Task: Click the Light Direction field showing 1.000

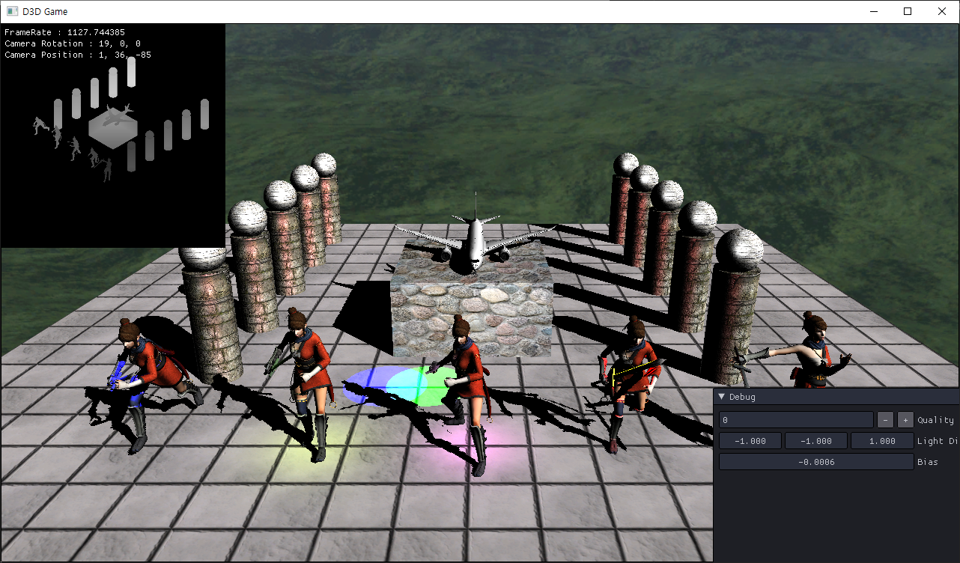Action: click(x=882, y=441)
